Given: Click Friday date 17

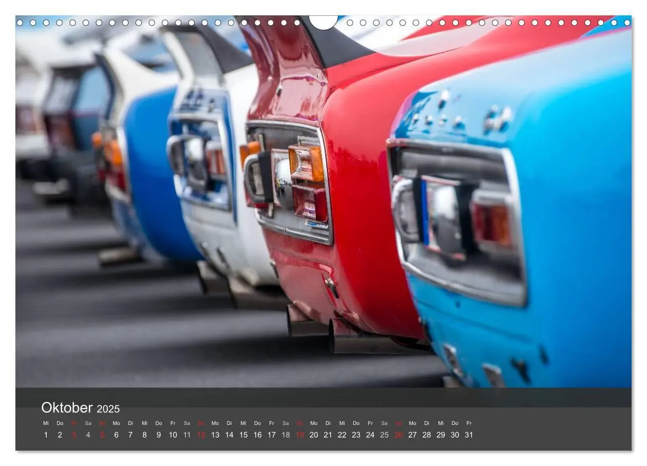Looking at the screenshot, I should (272, 435).
